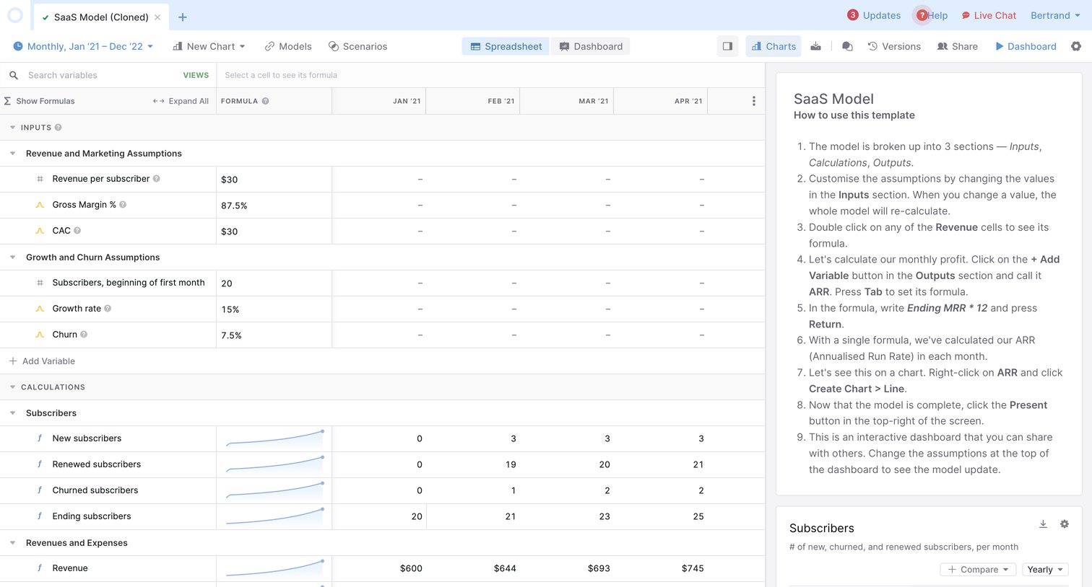Toggle Show Formulas
The width and height of the screenshot is (1092, 587).
(39, 101)
